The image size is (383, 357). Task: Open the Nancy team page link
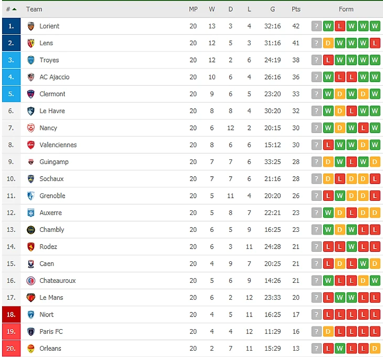click(48, 128)
